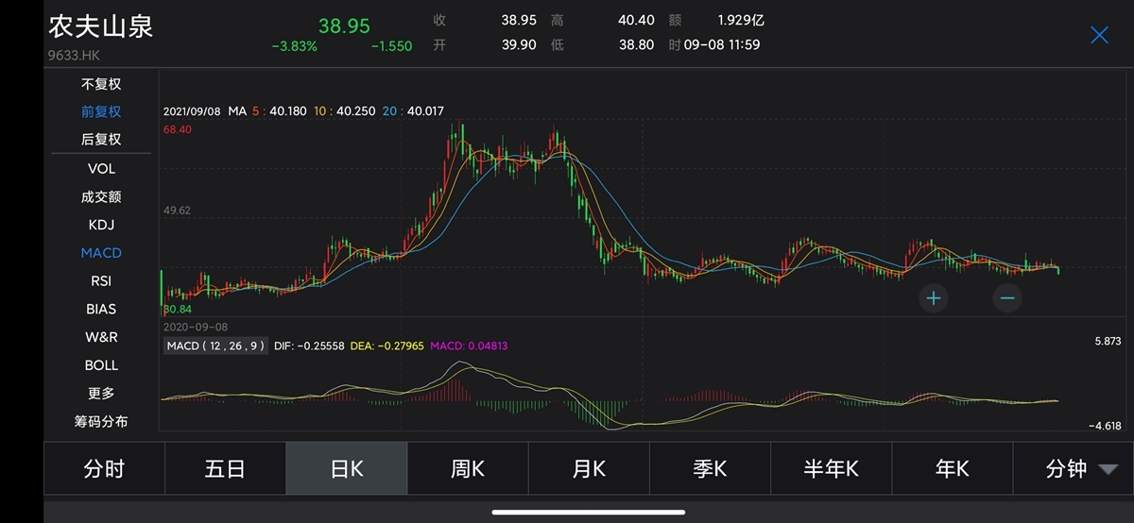
Task: Tap the timestamp 09-08 11:59
Action: 723,44
